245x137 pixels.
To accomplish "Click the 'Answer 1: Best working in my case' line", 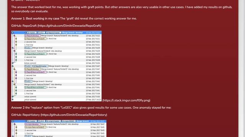I will tap(74, 19).
